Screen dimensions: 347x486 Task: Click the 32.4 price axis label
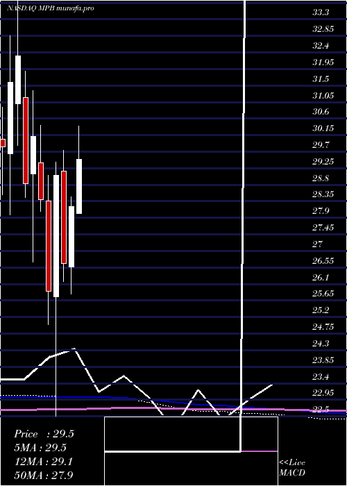[x=321, y=46]
